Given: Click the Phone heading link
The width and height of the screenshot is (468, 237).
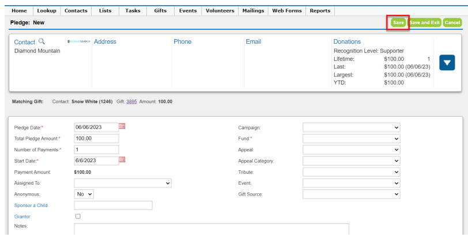Looking at the screenshot, I should tap(182, 41).
